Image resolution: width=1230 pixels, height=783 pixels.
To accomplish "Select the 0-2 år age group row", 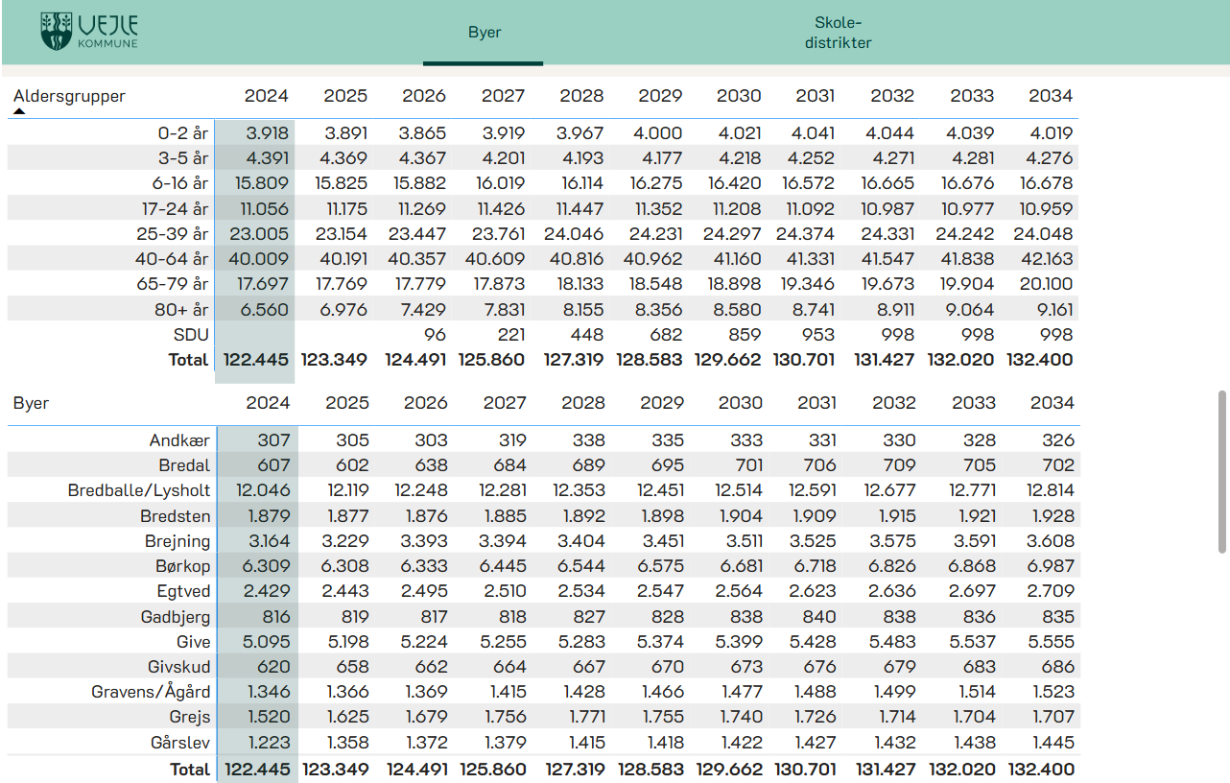I will [x=183, y=133].
